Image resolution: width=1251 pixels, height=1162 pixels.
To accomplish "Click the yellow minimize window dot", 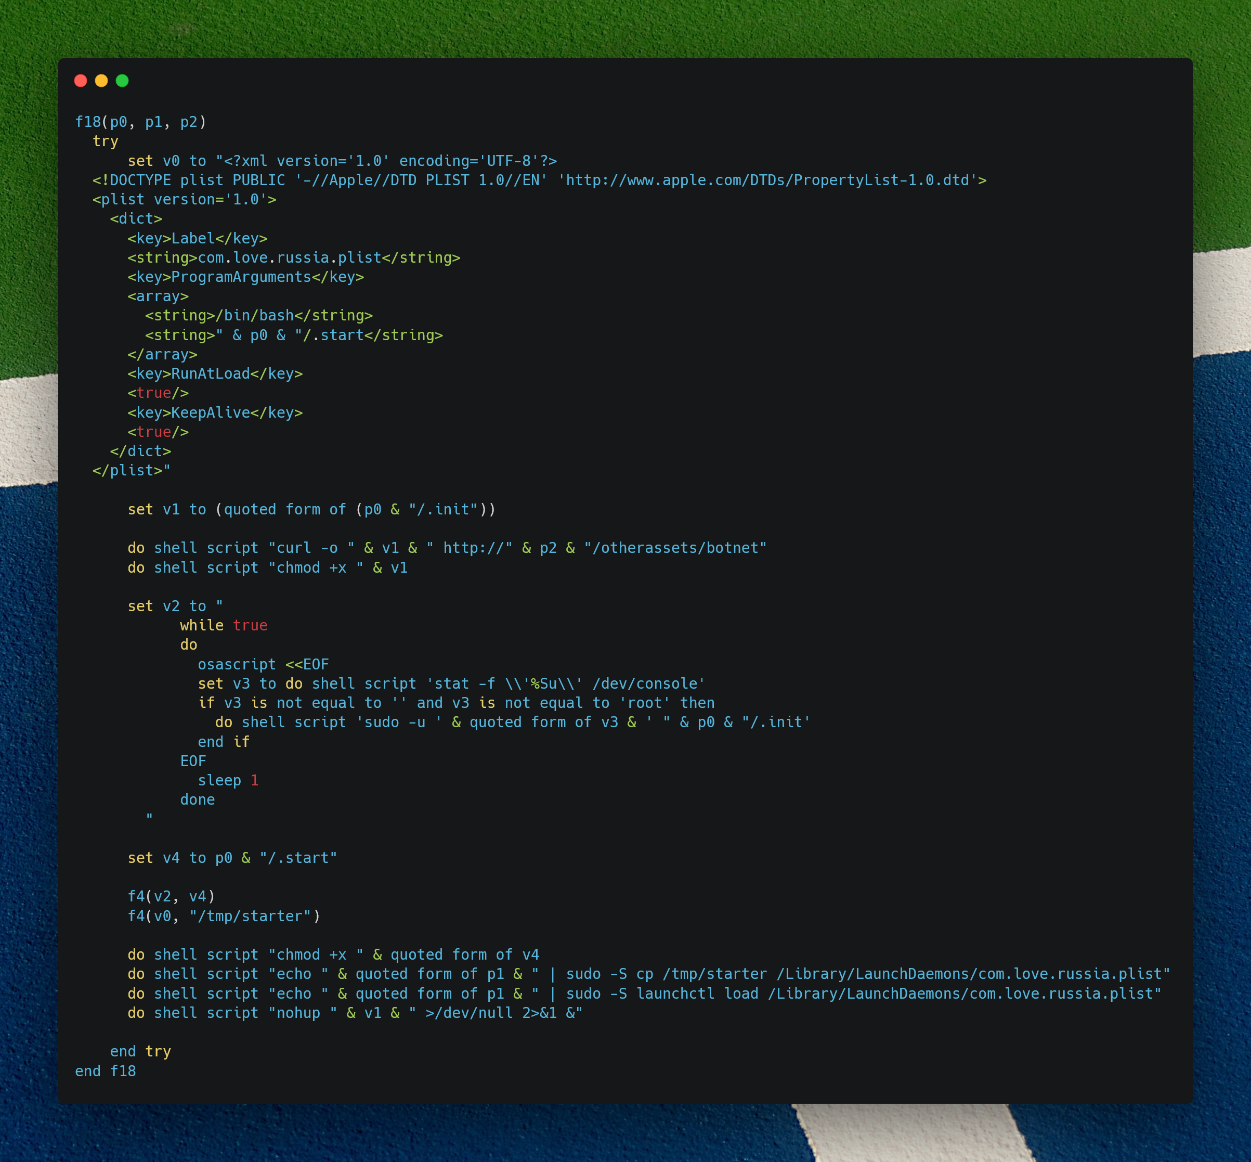I will (101, 81).
